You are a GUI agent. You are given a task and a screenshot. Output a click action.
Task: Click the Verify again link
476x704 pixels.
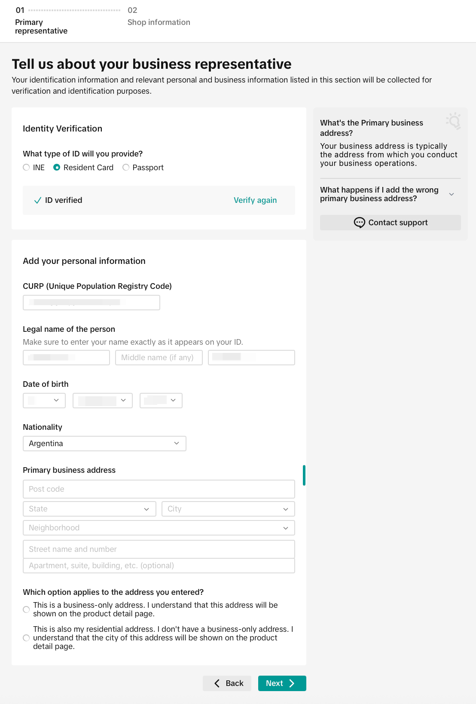pyautogui.click(x=255, y=200)
